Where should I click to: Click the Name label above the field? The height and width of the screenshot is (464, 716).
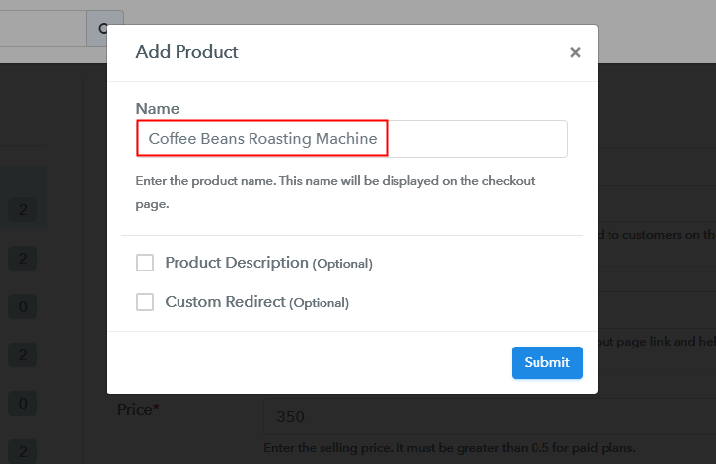[158, 109]
